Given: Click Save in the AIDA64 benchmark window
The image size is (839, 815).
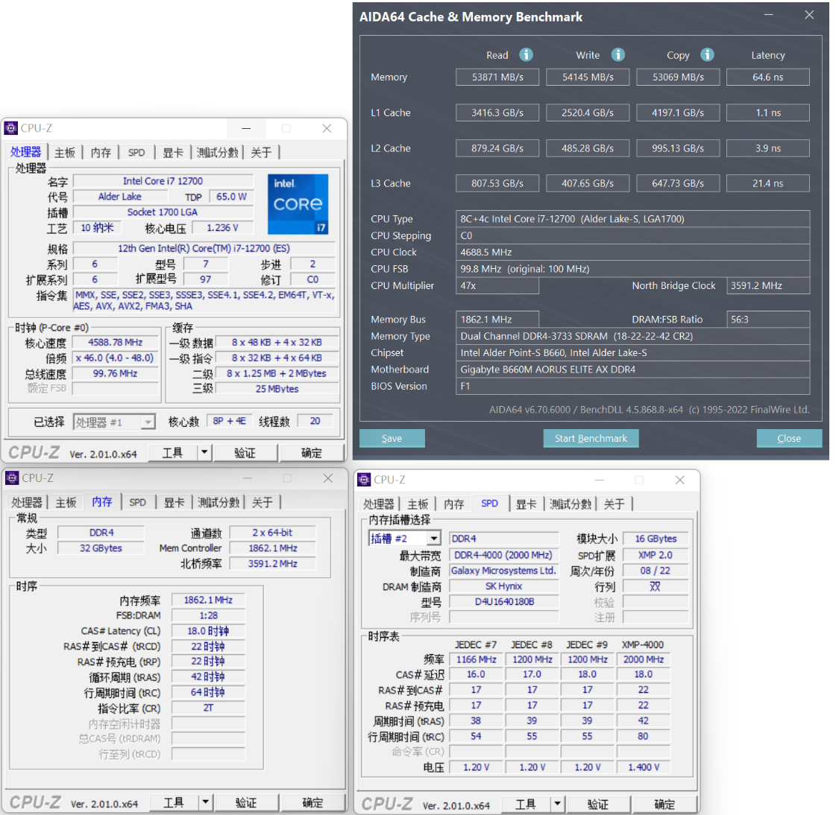Looking at the screenshot, I should pos(392,438).
